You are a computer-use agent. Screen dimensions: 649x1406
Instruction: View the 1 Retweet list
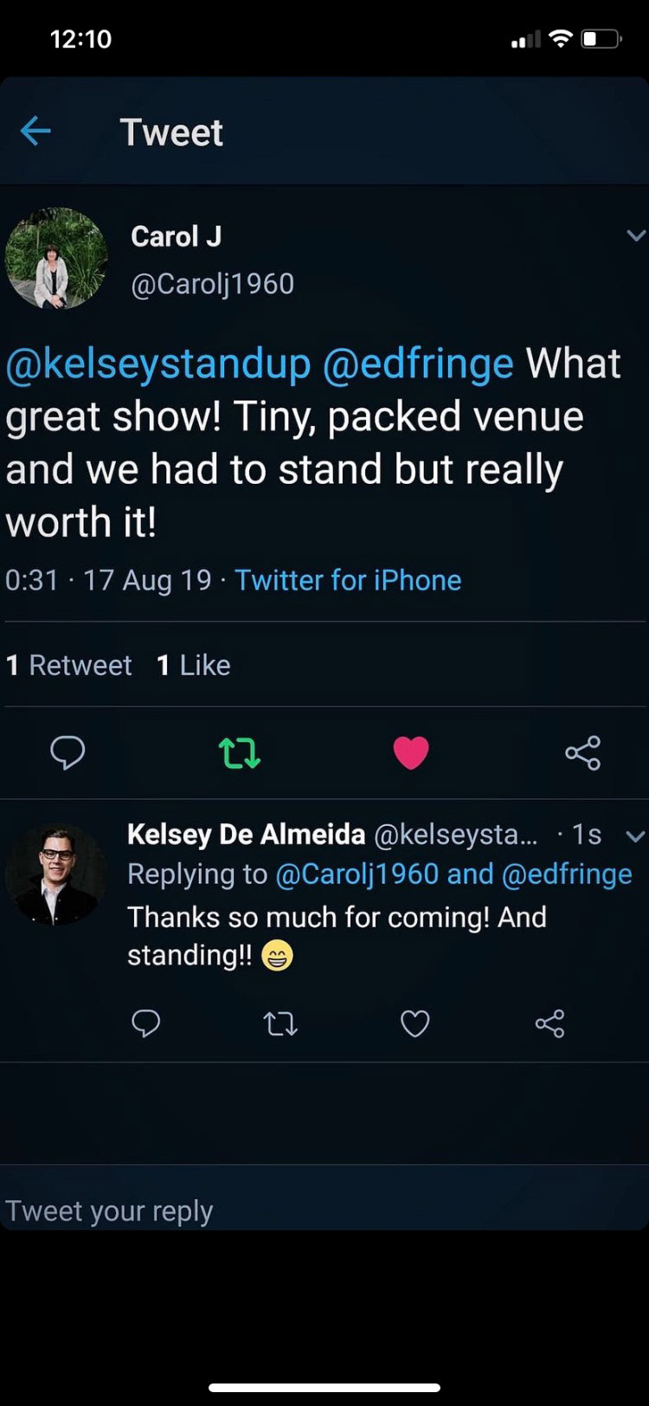pyautogui.click(x=69, y=665)
